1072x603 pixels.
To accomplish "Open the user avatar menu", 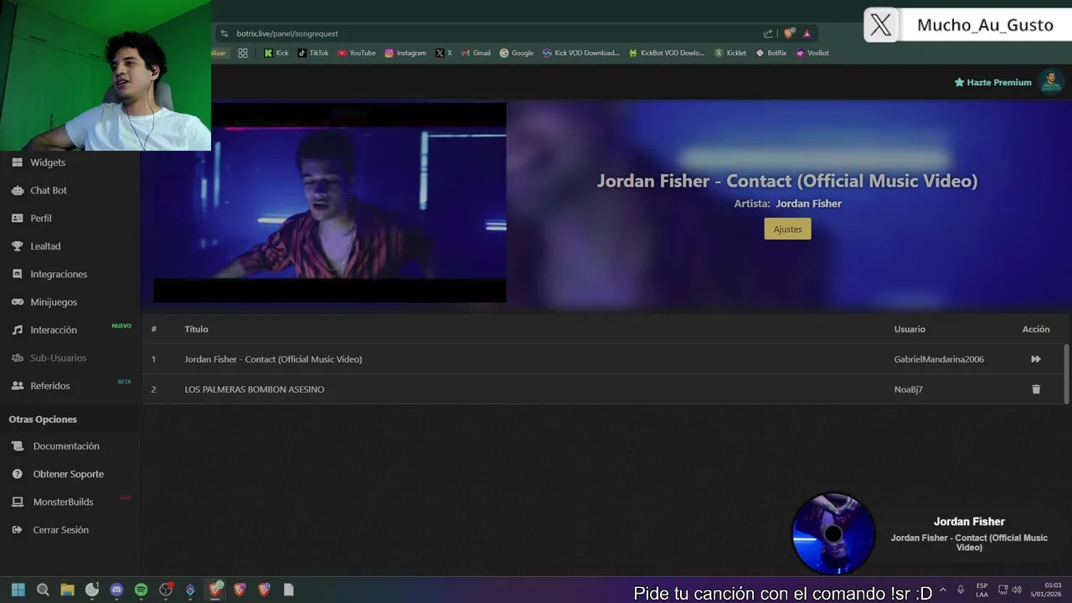I will tap(1051, 81).
